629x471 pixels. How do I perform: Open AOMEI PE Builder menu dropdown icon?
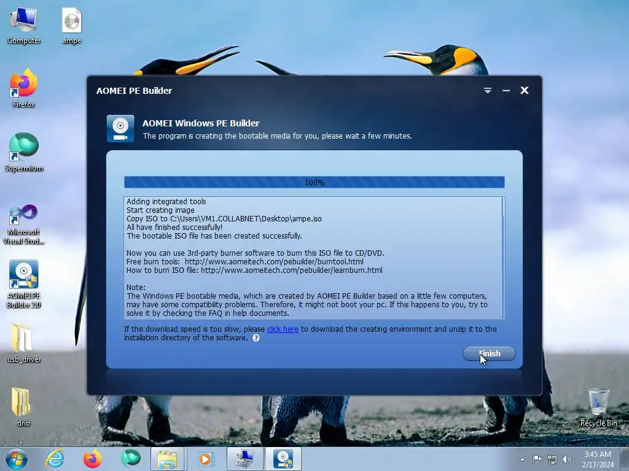click(x=487, y=91)
